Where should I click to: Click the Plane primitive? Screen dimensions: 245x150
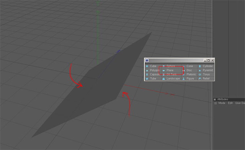[168, 70]
